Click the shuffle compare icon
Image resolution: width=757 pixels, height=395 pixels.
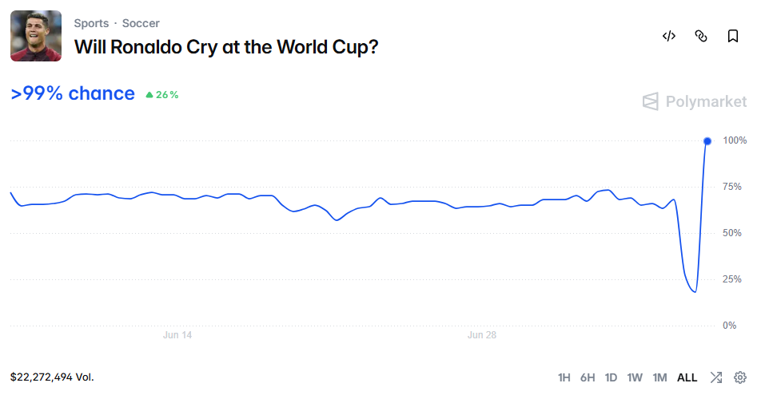coord(716,377)
